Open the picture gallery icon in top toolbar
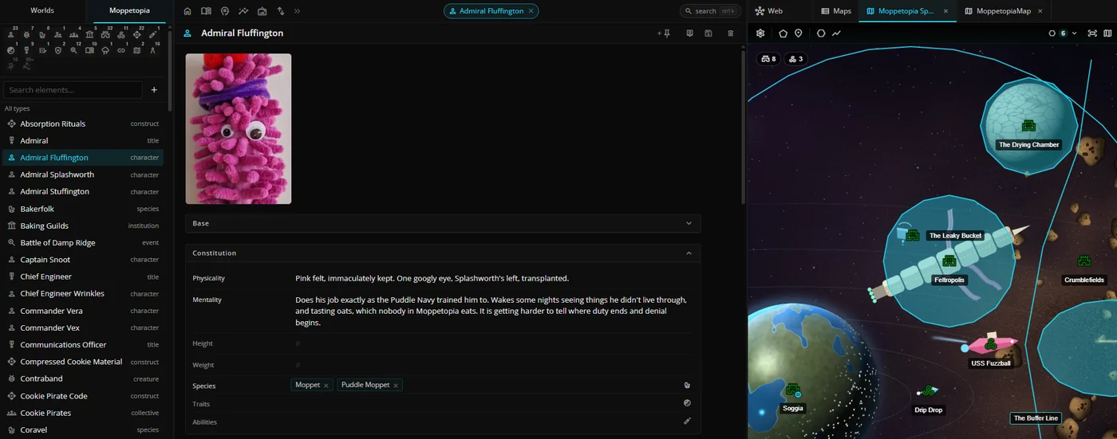Screen dimensions: 1117x439 click(x=262, y=11)
